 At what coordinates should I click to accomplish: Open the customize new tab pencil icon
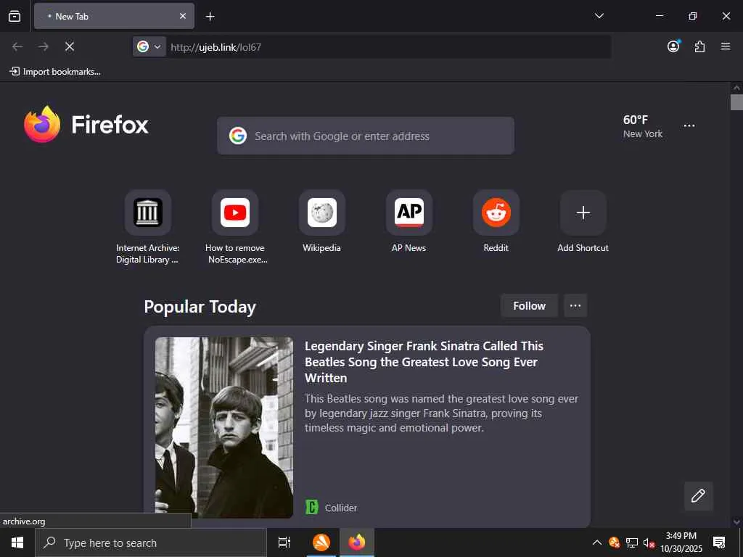699,496
